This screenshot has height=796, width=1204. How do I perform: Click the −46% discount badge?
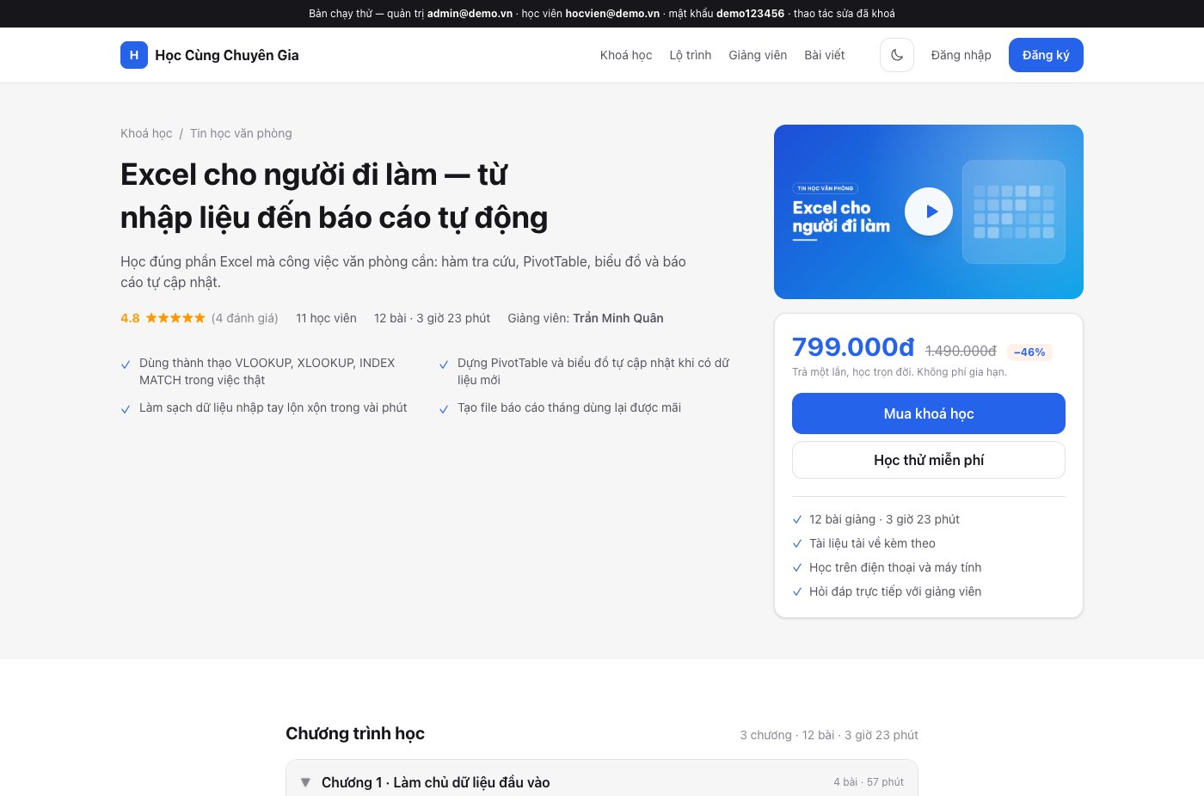(x=1029, y=352)
